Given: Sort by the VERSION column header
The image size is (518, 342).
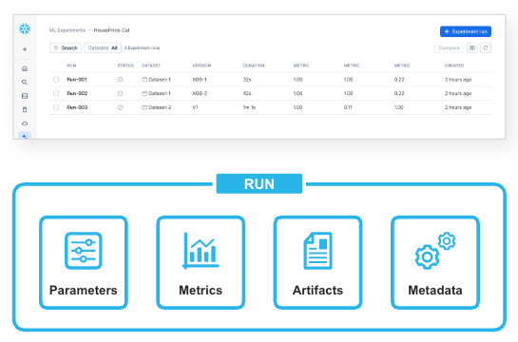Looking at the screenshot, I should pos(201,66).
